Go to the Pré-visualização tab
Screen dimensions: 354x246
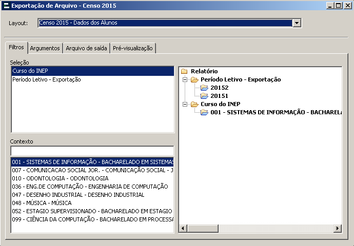tap(133, 48)
